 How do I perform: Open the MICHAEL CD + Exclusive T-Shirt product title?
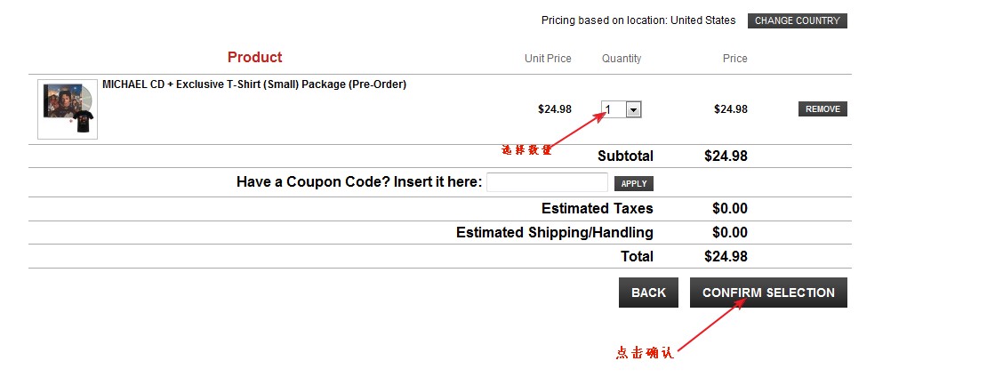(x=254, y=84)
